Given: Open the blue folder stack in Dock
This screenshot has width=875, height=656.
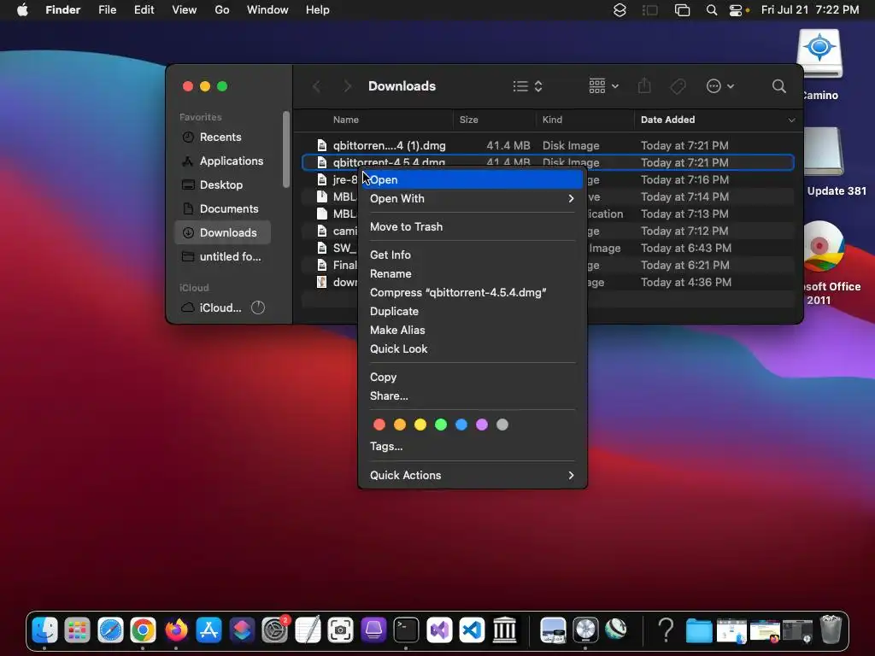Looking at the screenshot, I should pos(699,631).
